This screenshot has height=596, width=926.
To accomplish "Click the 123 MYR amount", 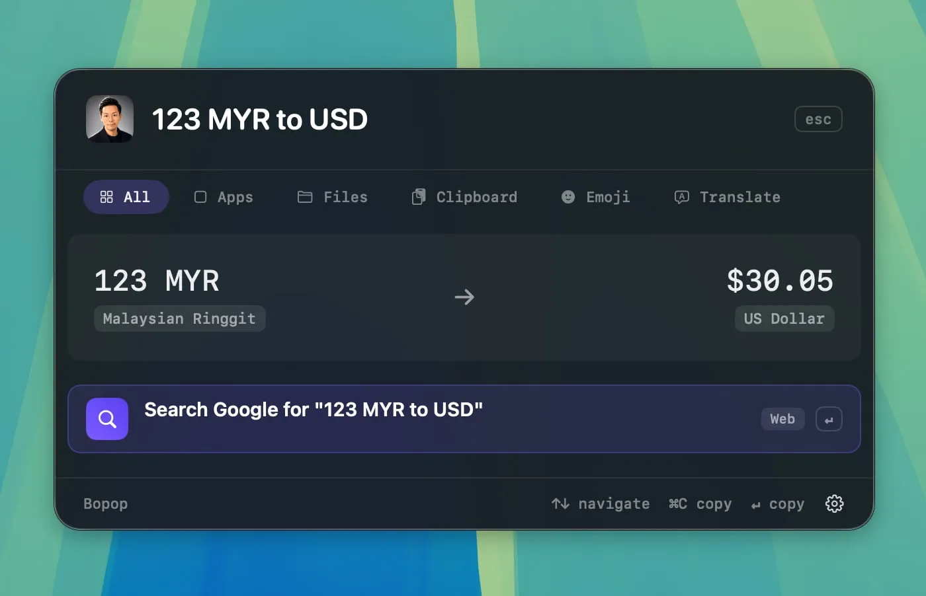I will [157, 281].
